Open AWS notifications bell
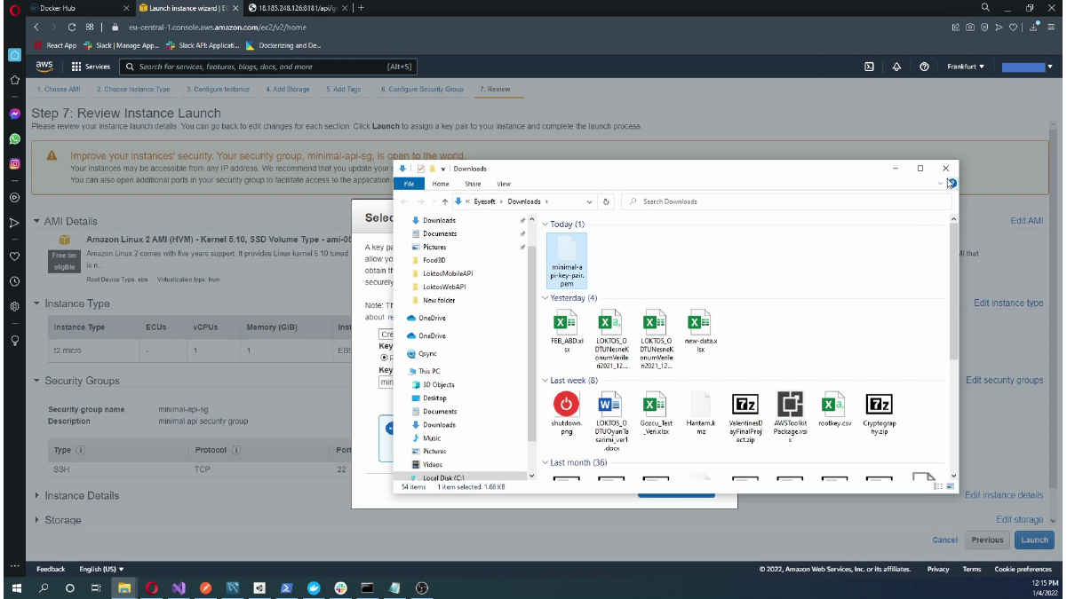 (896, 67)
